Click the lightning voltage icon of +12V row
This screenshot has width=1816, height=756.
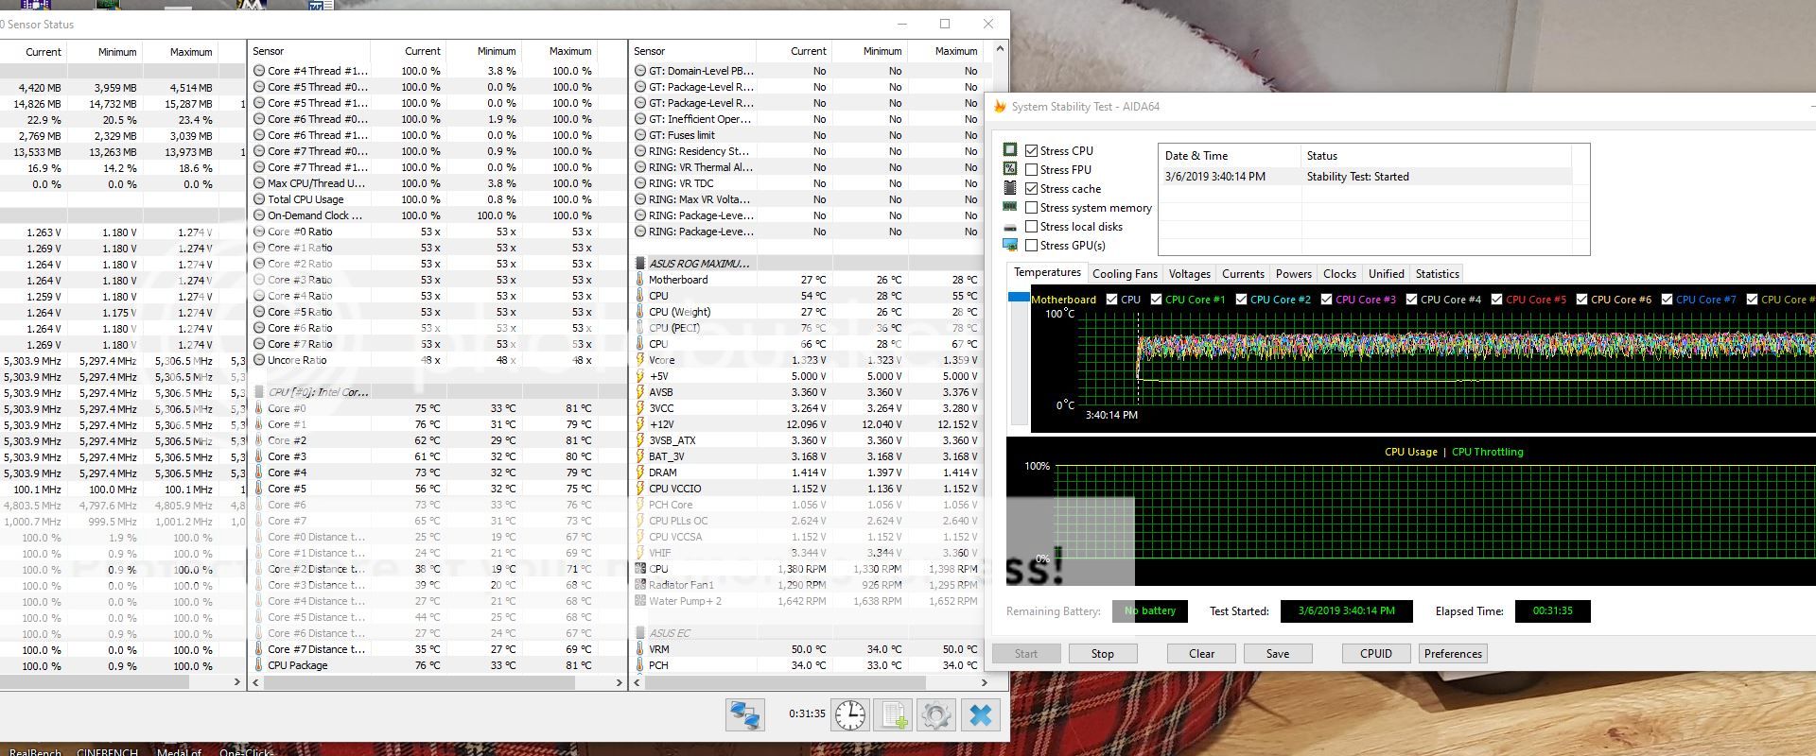pyautogui.click(x=640, y=424)
